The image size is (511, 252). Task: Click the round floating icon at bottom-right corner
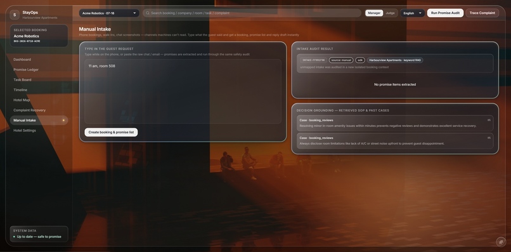pyautogui.click(x=501, y=242)
